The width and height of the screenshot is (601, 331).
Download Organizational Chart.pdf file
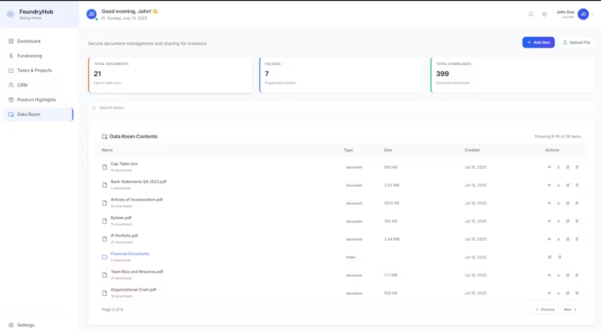pyautogui.click(x=558, y=293)
